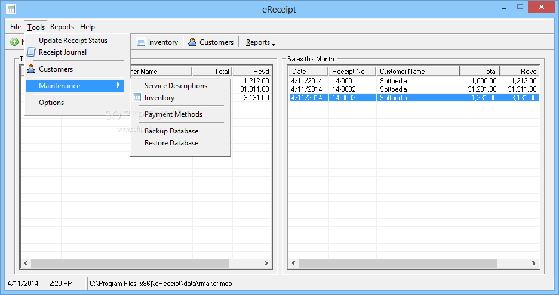
Task: Click the Inventory toolbar button
Action: click(157, 42)
